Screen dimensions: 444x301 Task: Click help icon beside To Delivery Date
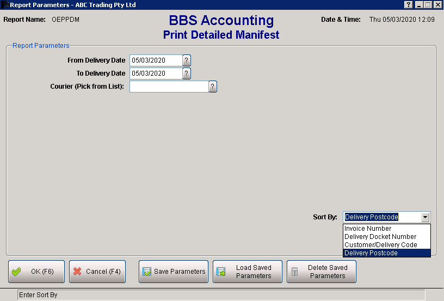point(187,73)
